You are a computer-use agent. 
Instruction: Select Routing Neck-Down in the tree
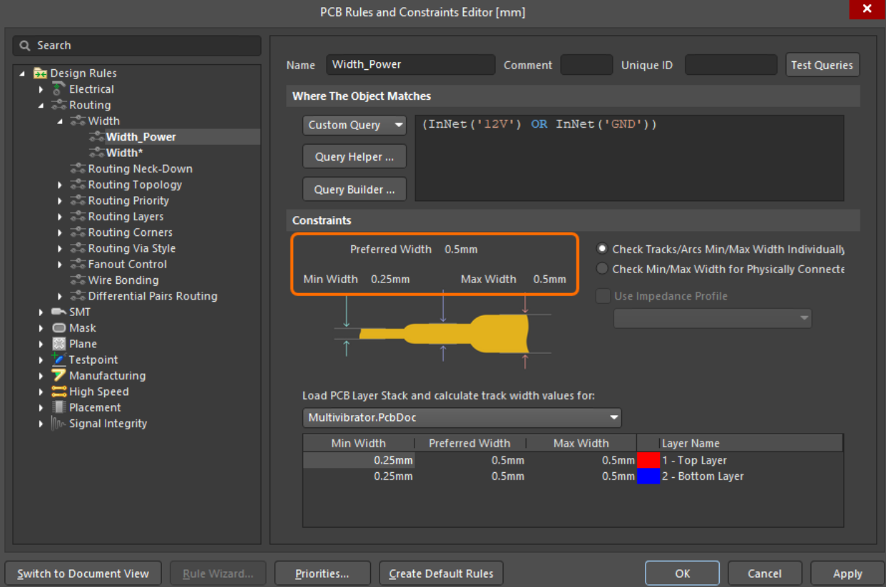140,169
